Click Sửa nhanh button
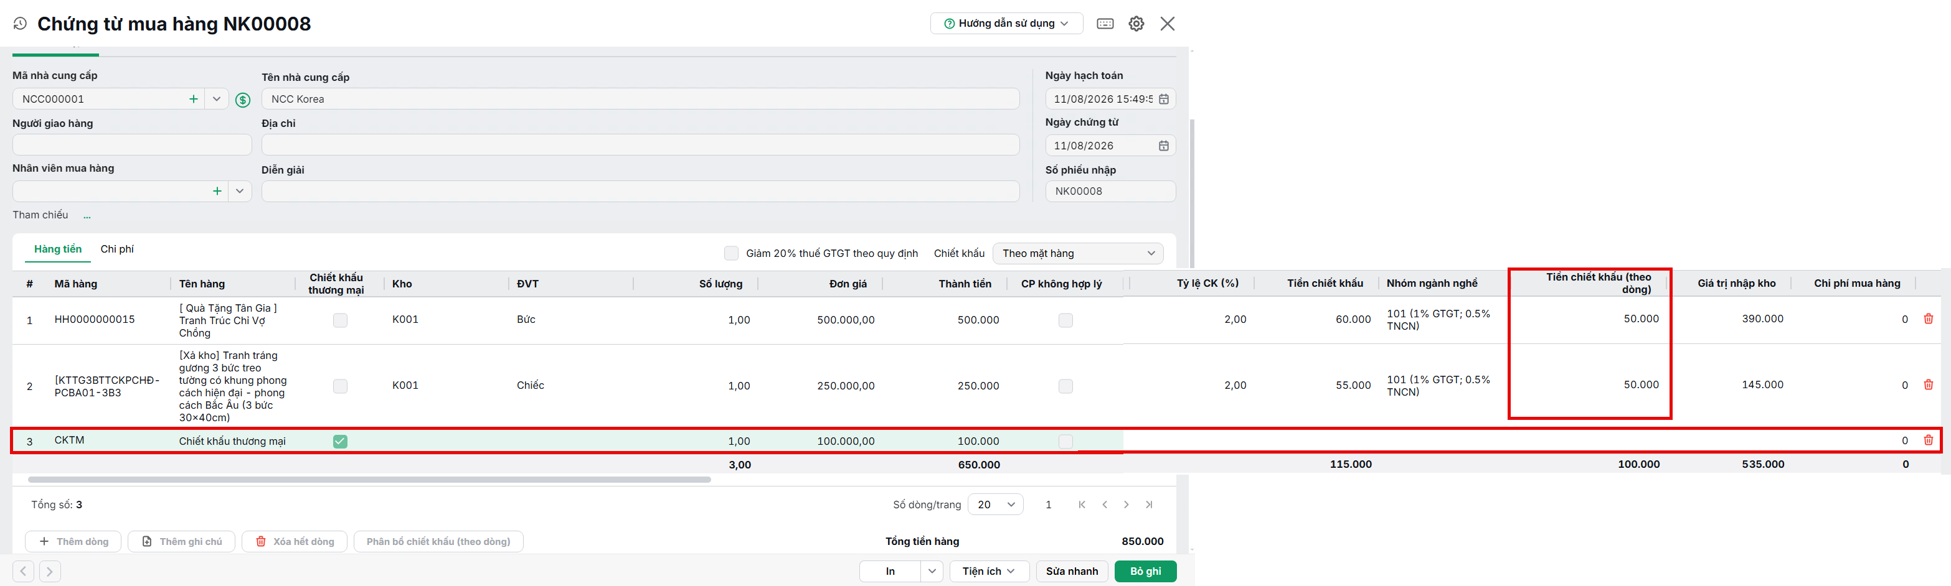This screenshot has width=1951, height=586. 1072,572
